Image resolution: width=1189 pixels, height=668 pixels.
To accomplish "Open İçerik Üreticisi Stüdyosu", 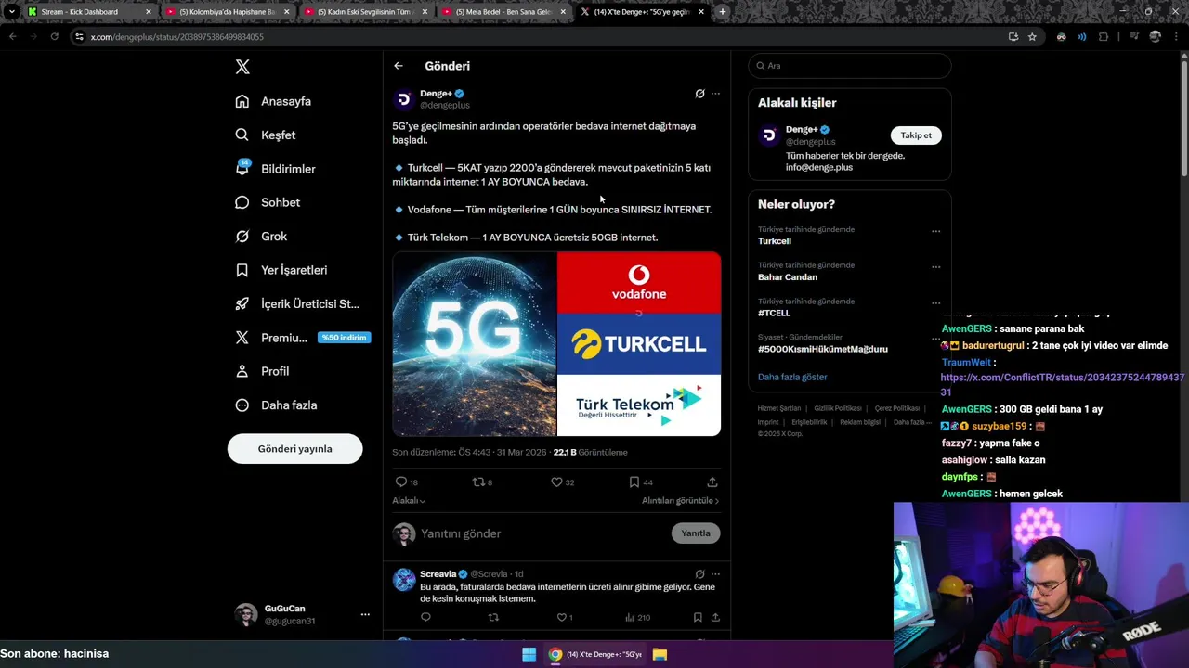I will pyautogui.click(x=297, y=303).
